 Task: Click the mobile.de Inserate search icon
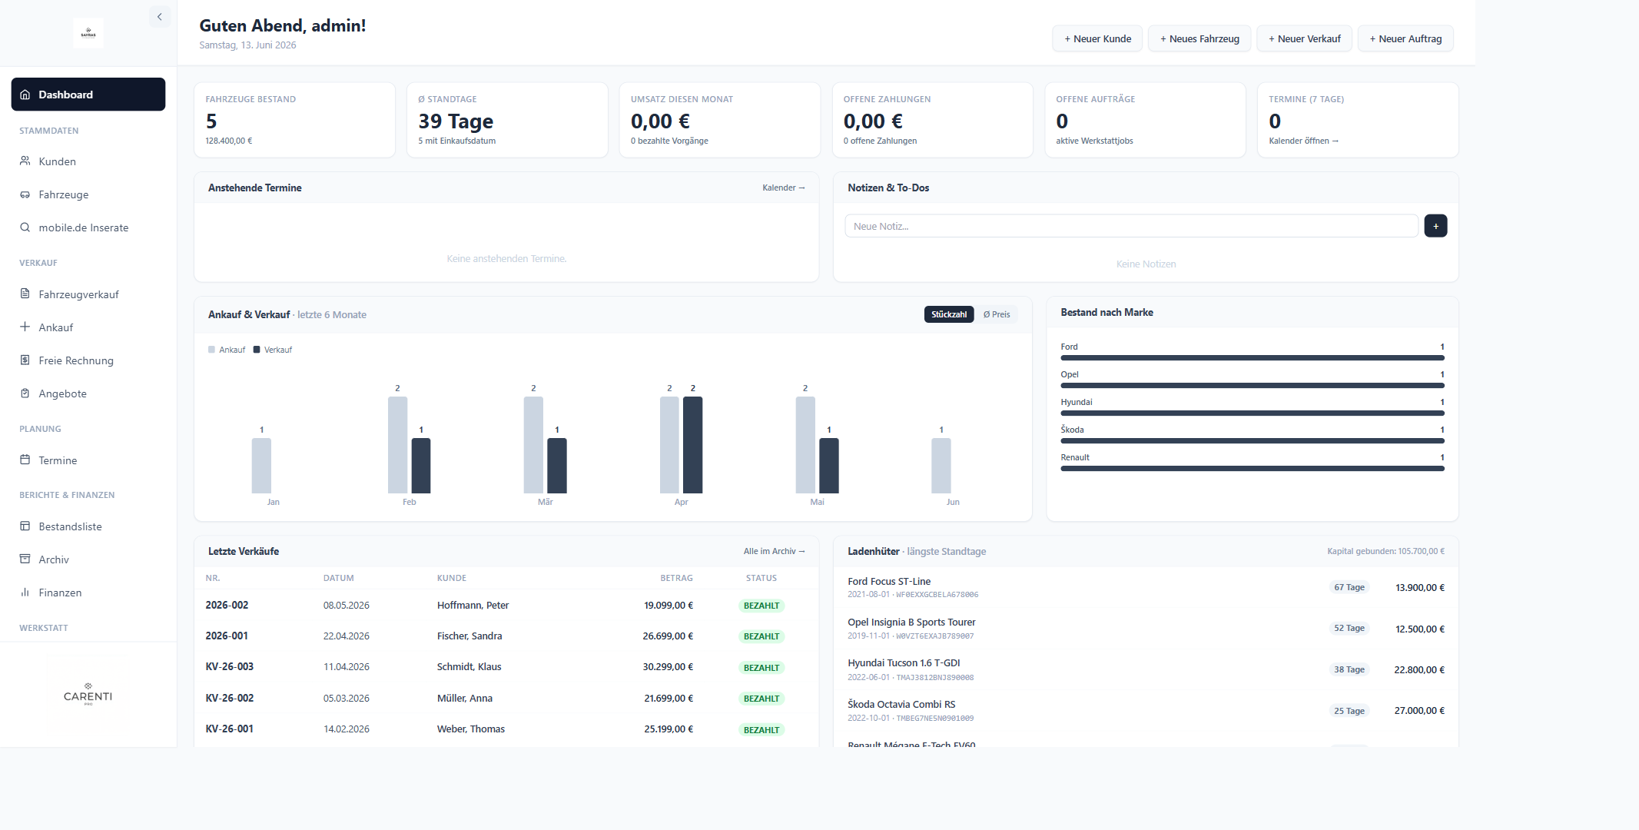point(25,227)
